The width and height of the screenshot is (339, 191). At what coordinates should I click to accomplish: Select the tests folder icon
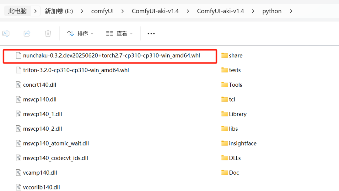(224, 70)
